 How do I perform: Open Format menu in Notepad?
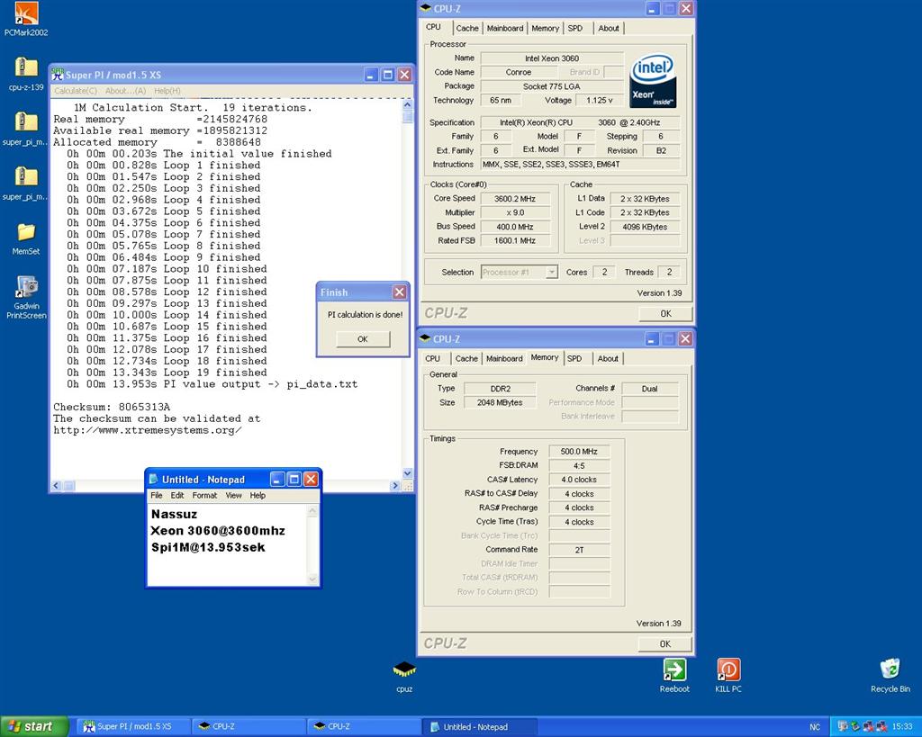pos(204,496)
